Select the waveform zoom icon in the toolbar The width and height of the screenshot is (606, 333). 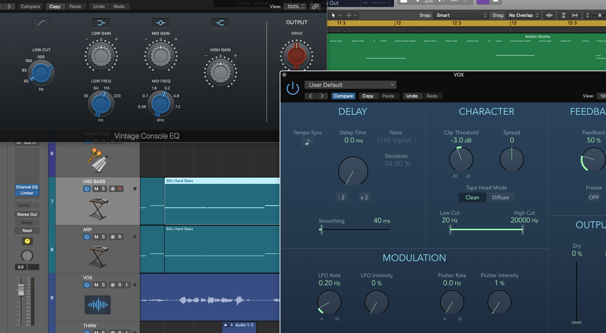(x=549, y=15)
